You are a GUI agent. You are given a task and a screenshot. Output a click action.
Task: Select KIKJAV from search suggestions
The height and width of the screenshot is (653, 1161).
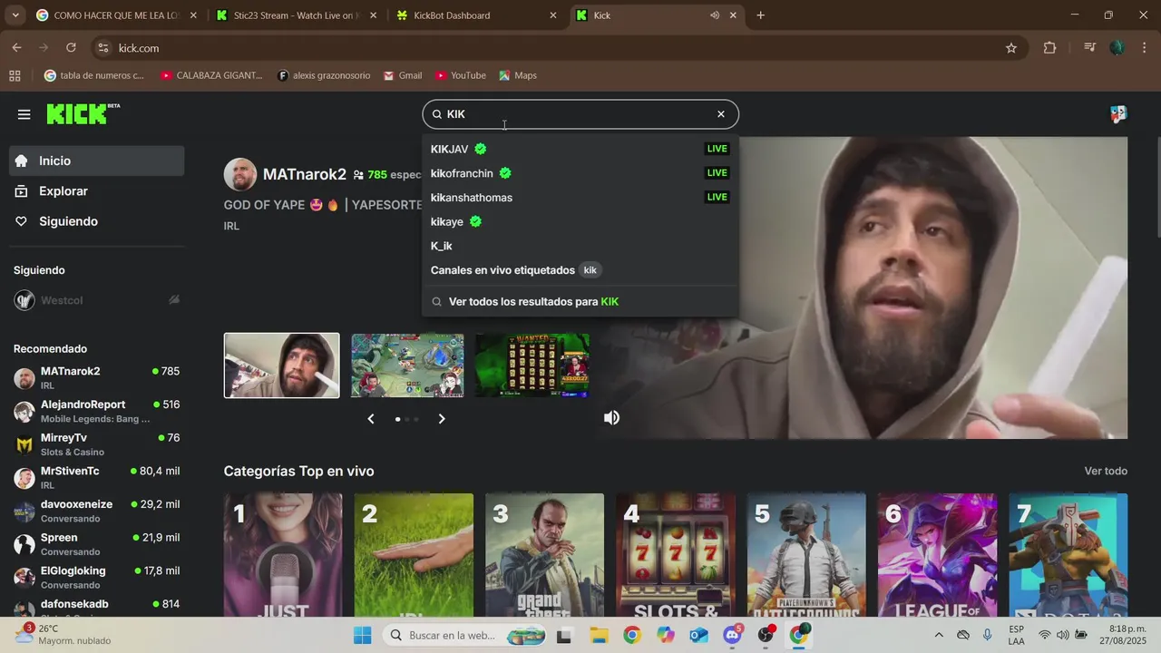[580, 149]
